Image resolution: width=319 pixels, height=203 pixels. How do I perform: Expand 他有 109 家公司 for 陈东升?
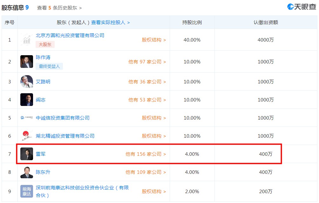coord(146,172)
